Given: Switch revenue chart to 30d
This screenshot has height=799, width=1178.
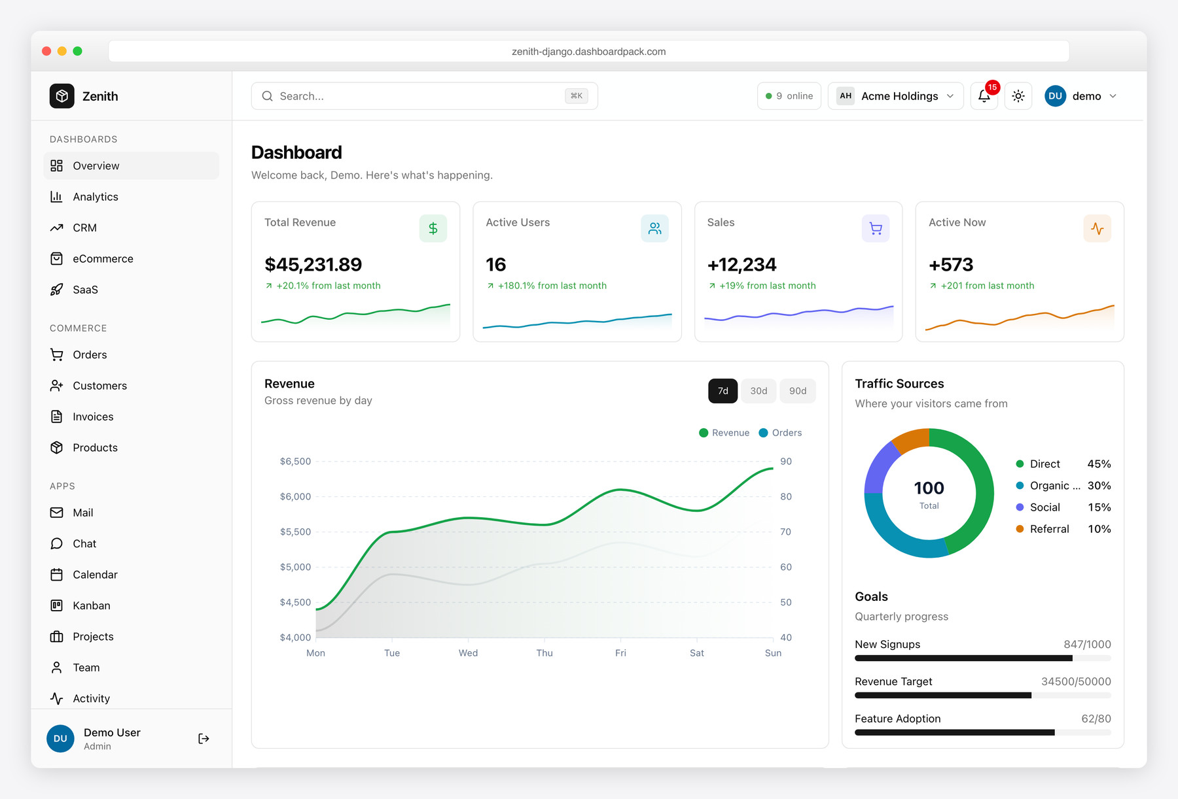Looking at the screenshot, I should [x=759, y=391].
